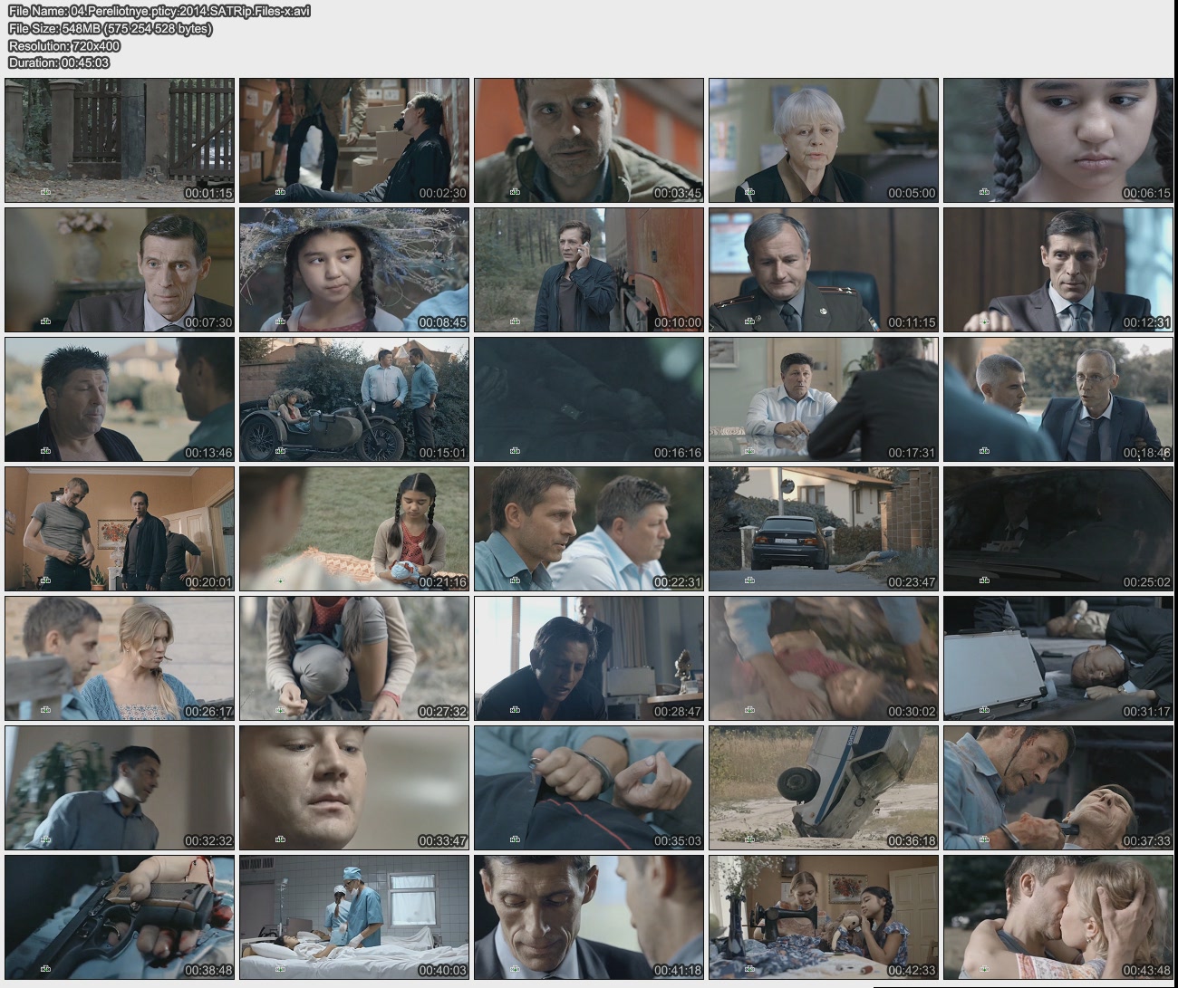Open the 00:15:01 frame with sidecar motorcycle
This screenshot has width=1178, height=988.
click(354, 399)
